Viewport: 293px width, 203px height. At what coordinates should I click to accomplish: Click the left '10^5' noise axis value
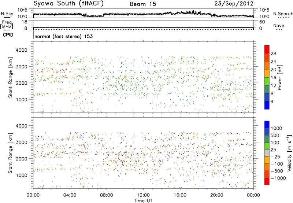point(22,10)
